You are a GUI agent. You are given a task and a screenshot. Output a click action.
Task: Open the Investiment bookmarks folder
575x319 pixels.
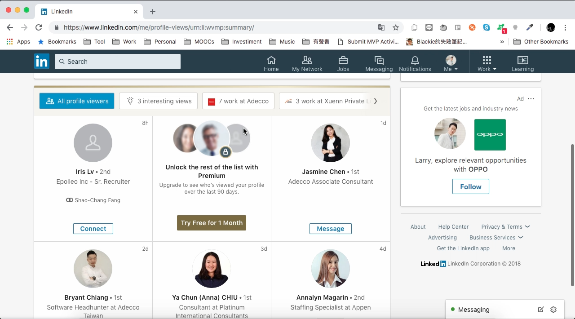[241, 42]
